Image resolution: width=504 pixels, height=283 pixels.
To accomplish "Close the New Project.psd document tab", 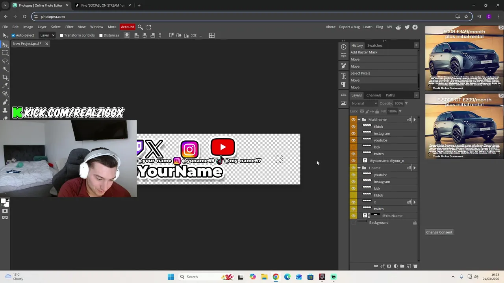I will [46, 44].
